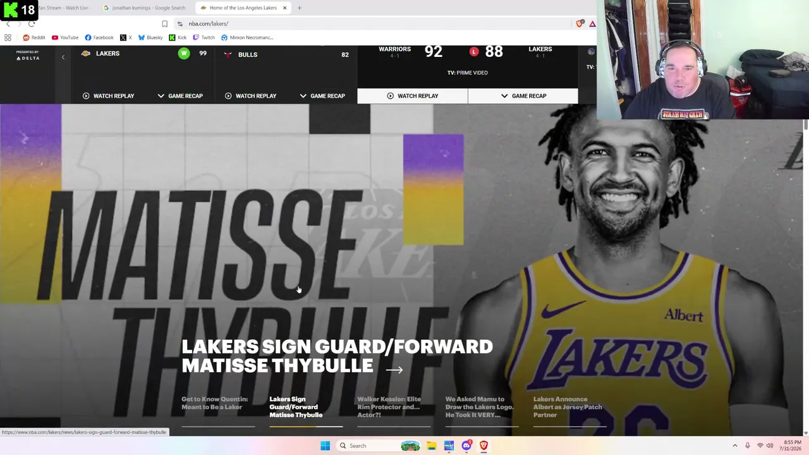Open the Brave browser taskbar icon
The height and width of the screenshot is (455, 809).
click(484, 446)
